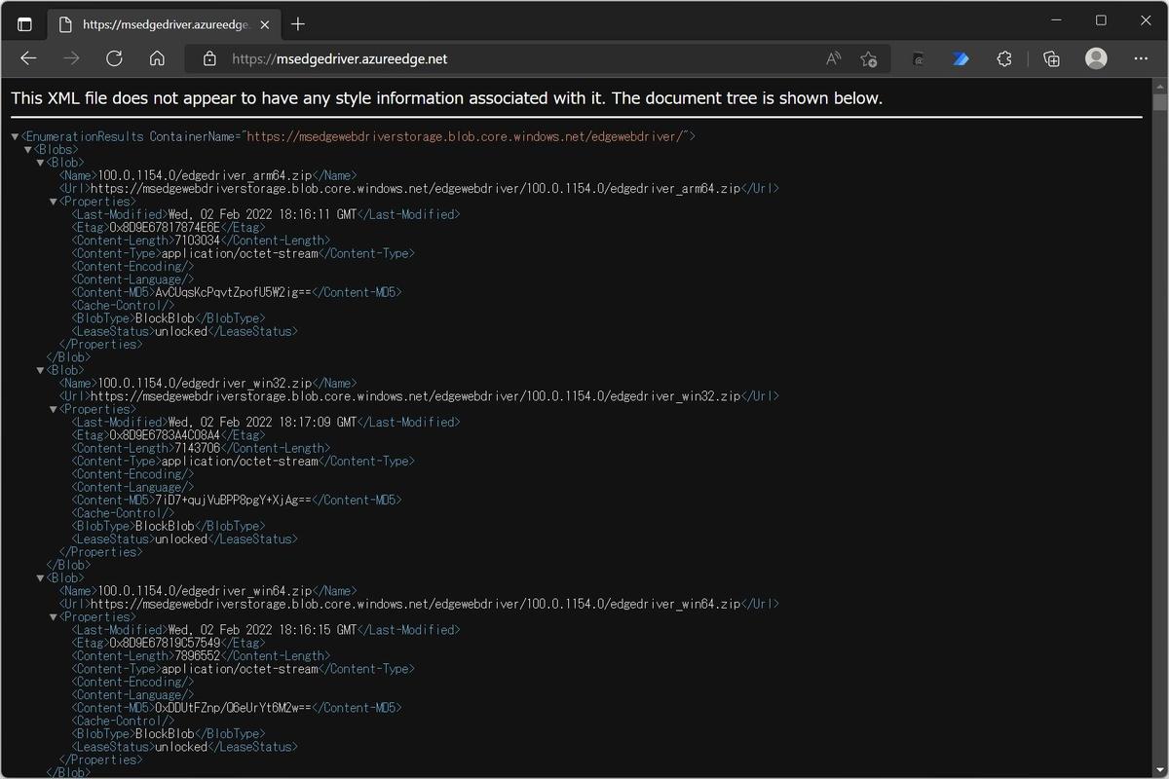Image resolution: width=1169 pixels, height=779 pixels.
Task: Collapse Properties of the arm64 blob
Action: tap(53, 202)
